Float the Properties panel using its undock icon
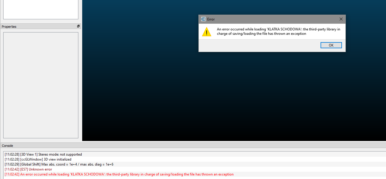The width and height of the screenshot is (386, 179). click(78, 26)
